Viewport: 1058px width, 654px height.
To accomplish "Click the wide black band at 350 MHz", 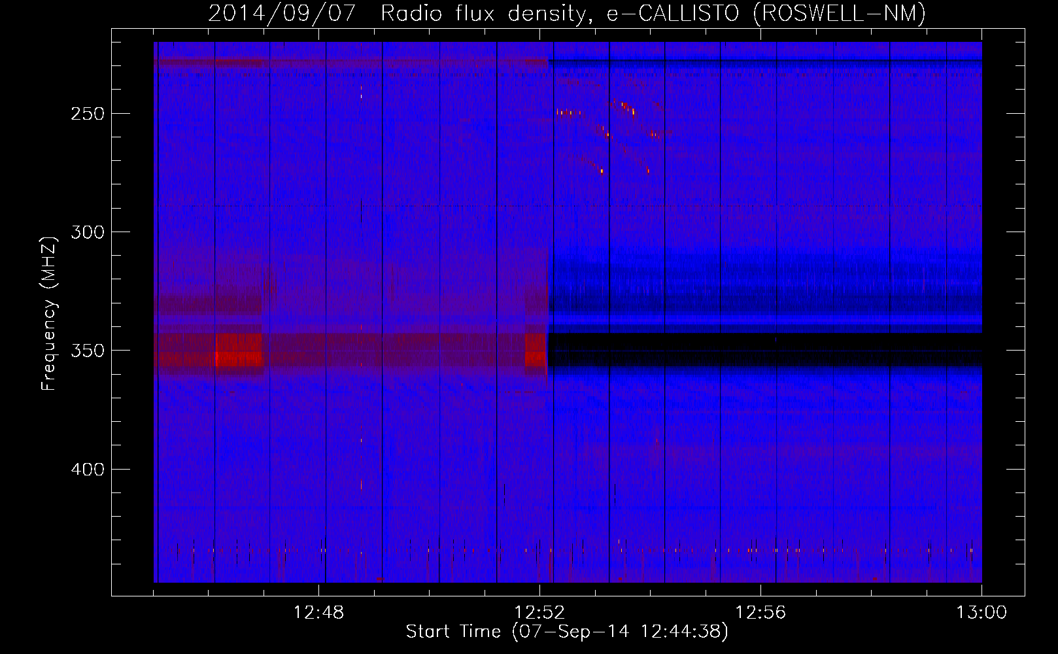I will [765, 350].
